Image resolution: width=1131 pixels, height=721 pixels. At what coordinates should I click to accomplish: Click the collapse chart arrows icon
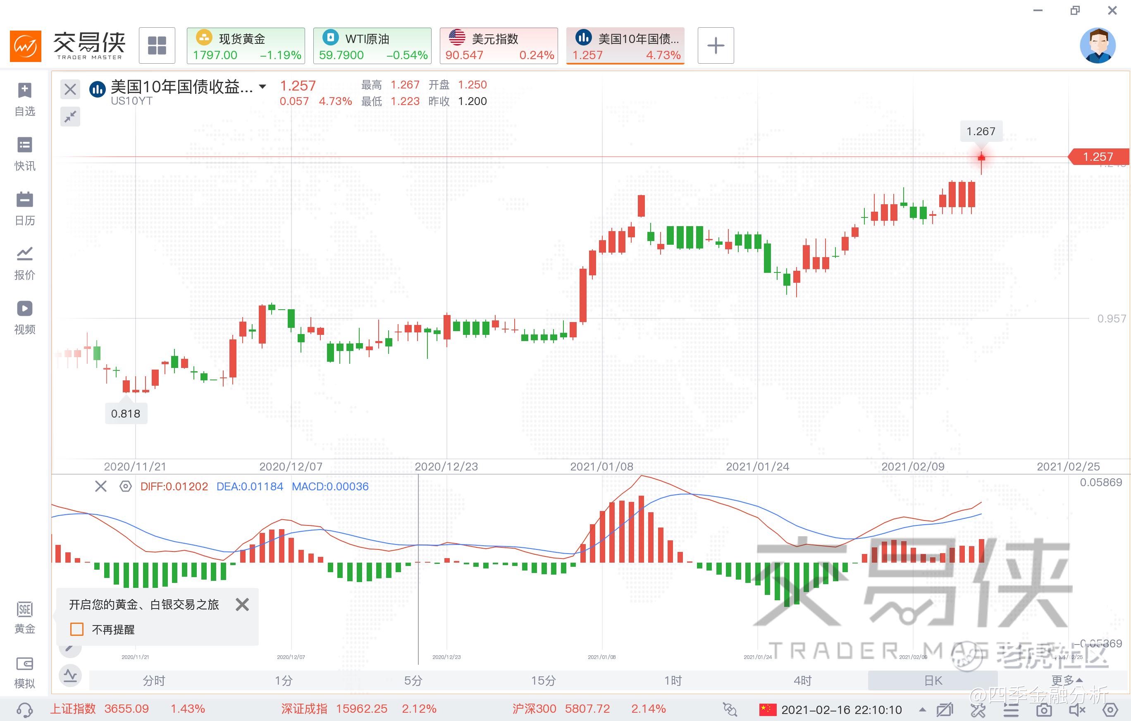click(70, 117)
